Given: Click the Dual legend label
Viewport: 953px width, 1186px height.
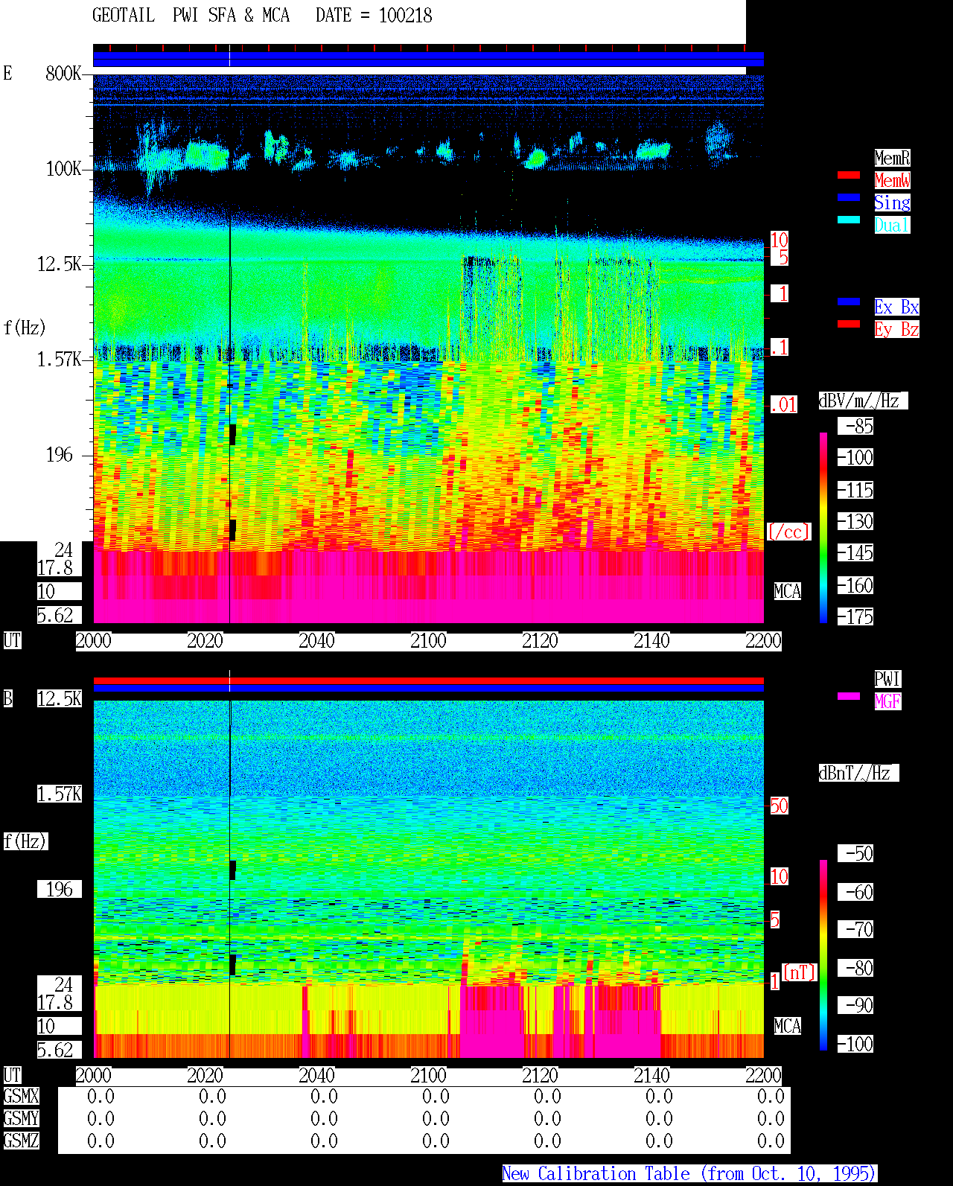Looking at the screenshot, I should (x=892, y=225).
